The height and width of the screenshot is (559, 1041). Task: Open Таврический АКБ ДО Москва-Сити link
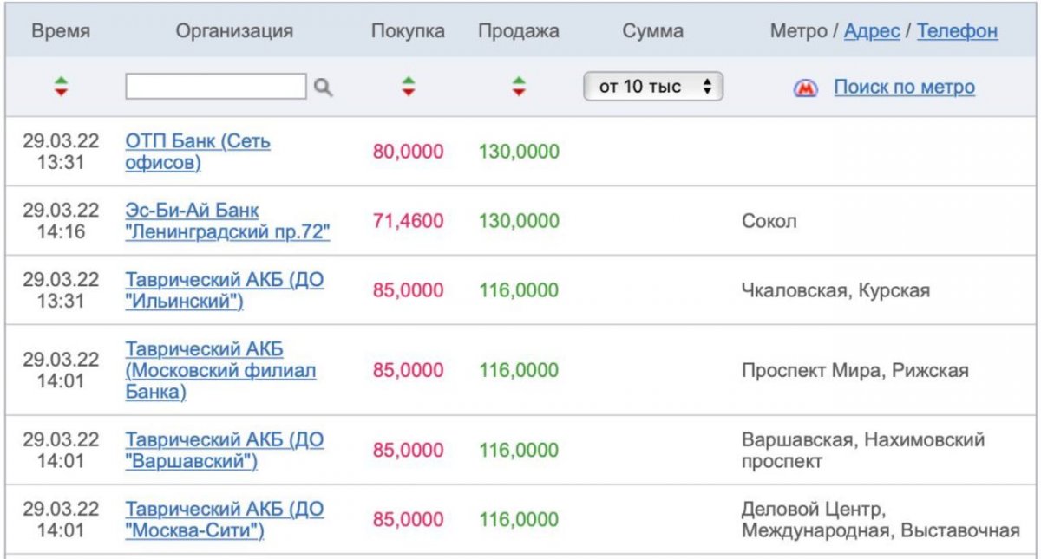[225, 519]
